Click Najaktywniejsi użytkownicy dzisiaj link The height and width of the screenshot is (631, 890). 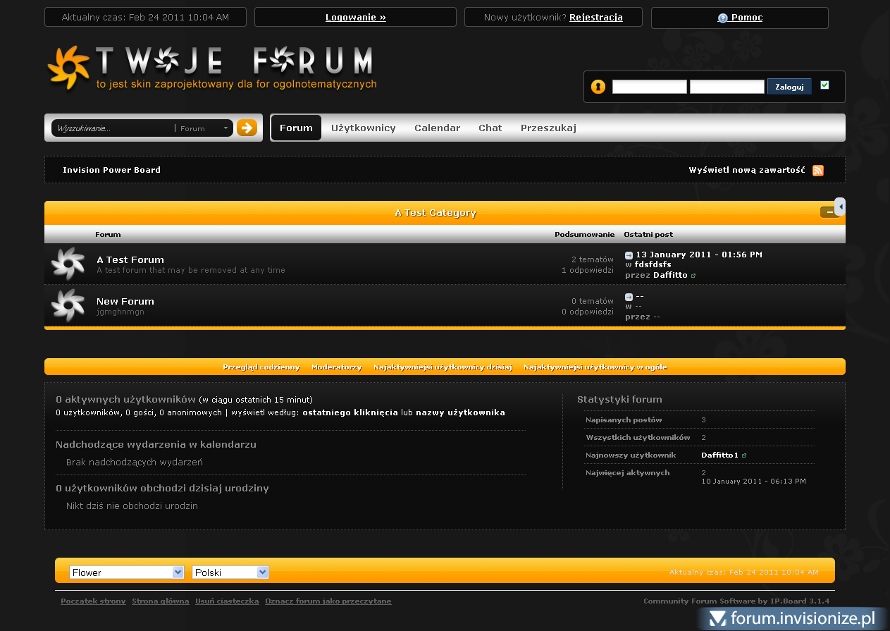click(443, 367)
